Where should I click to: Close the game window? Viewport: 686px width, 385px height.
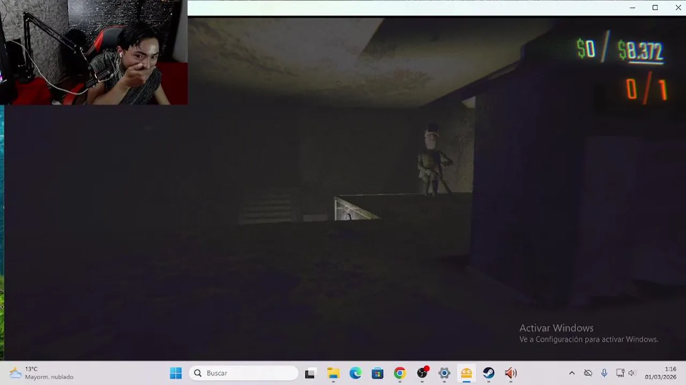(x=678, y=7)
